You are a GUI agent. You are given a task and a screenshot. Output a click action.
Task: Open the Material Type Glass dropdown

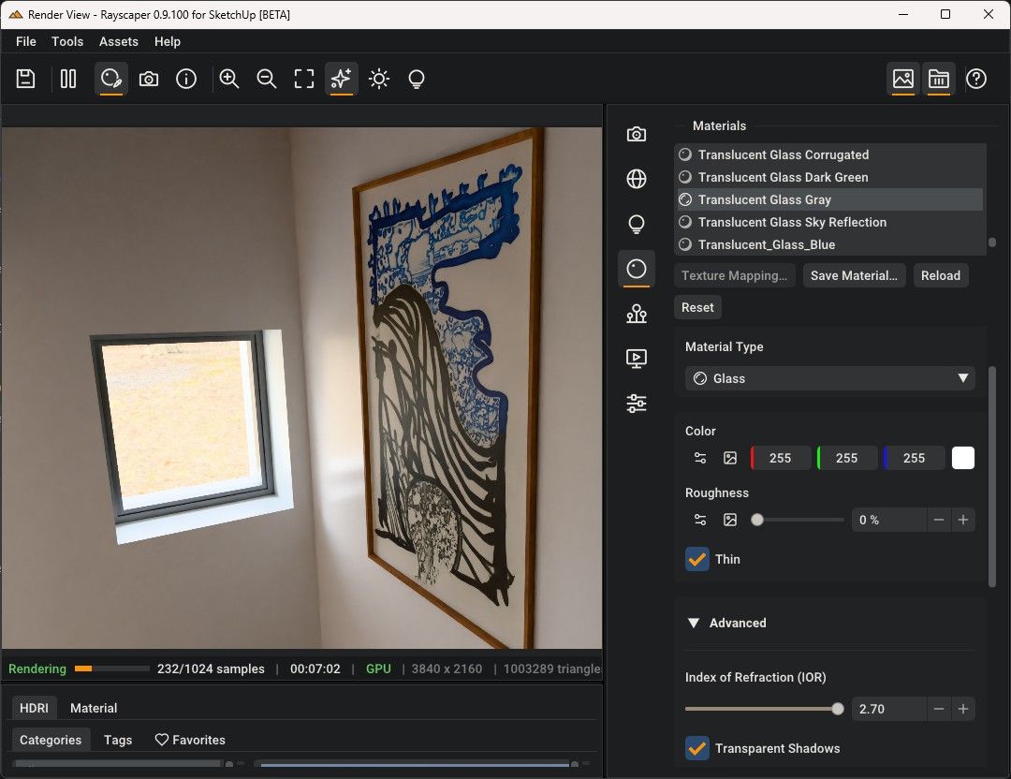(829, 378)
